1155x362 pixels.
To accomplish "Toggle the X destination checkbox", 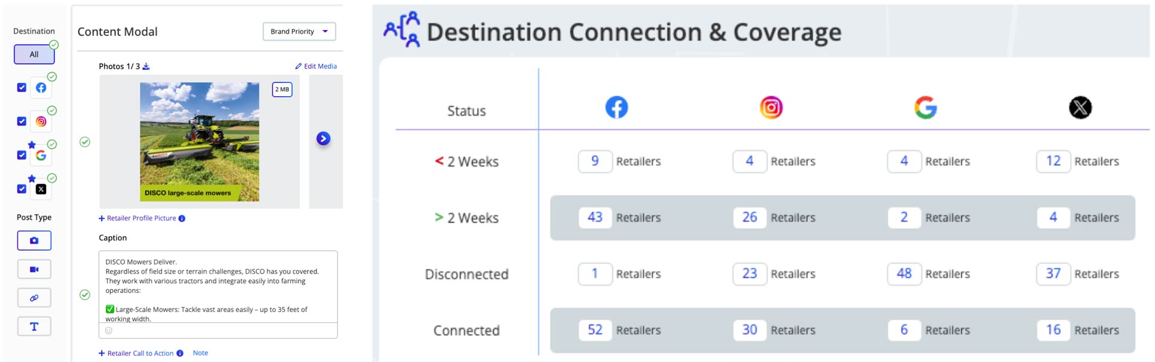I will (22, 188).
